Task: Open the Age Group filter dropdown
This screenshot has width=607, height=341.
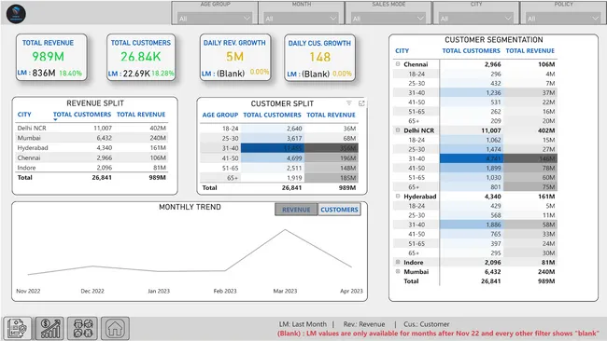Action: point(215,18)
